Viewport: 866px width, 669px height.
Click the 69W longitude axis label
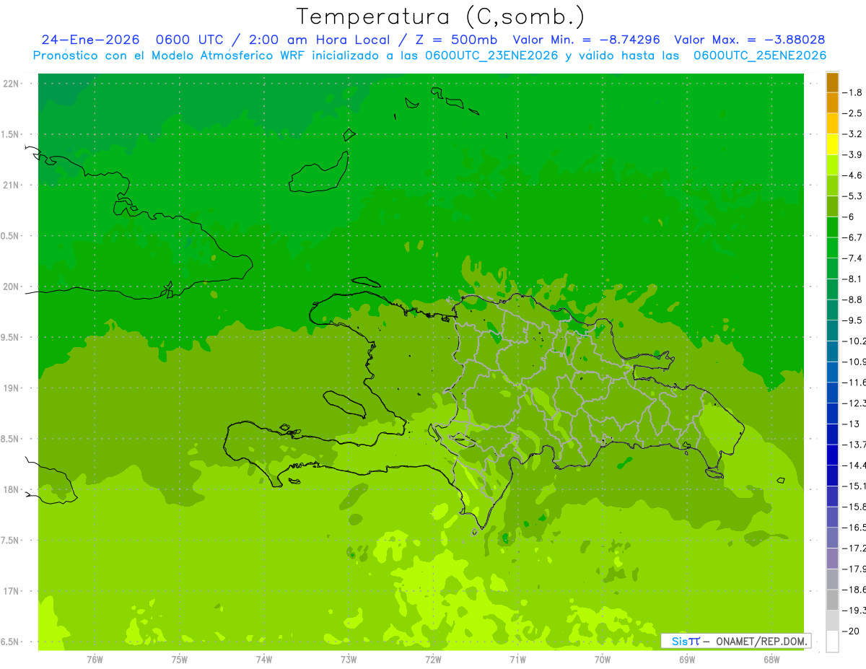click(687, 659)
